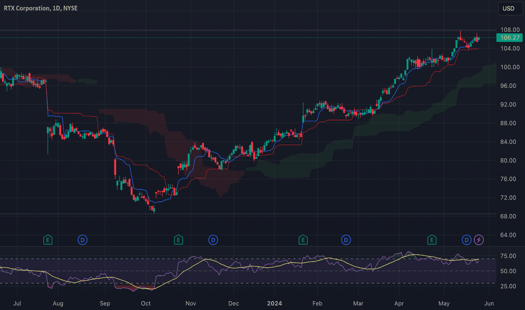The image size is (525, 310).
Task: Select the Apr label on time axis
Action: [399, 303]
